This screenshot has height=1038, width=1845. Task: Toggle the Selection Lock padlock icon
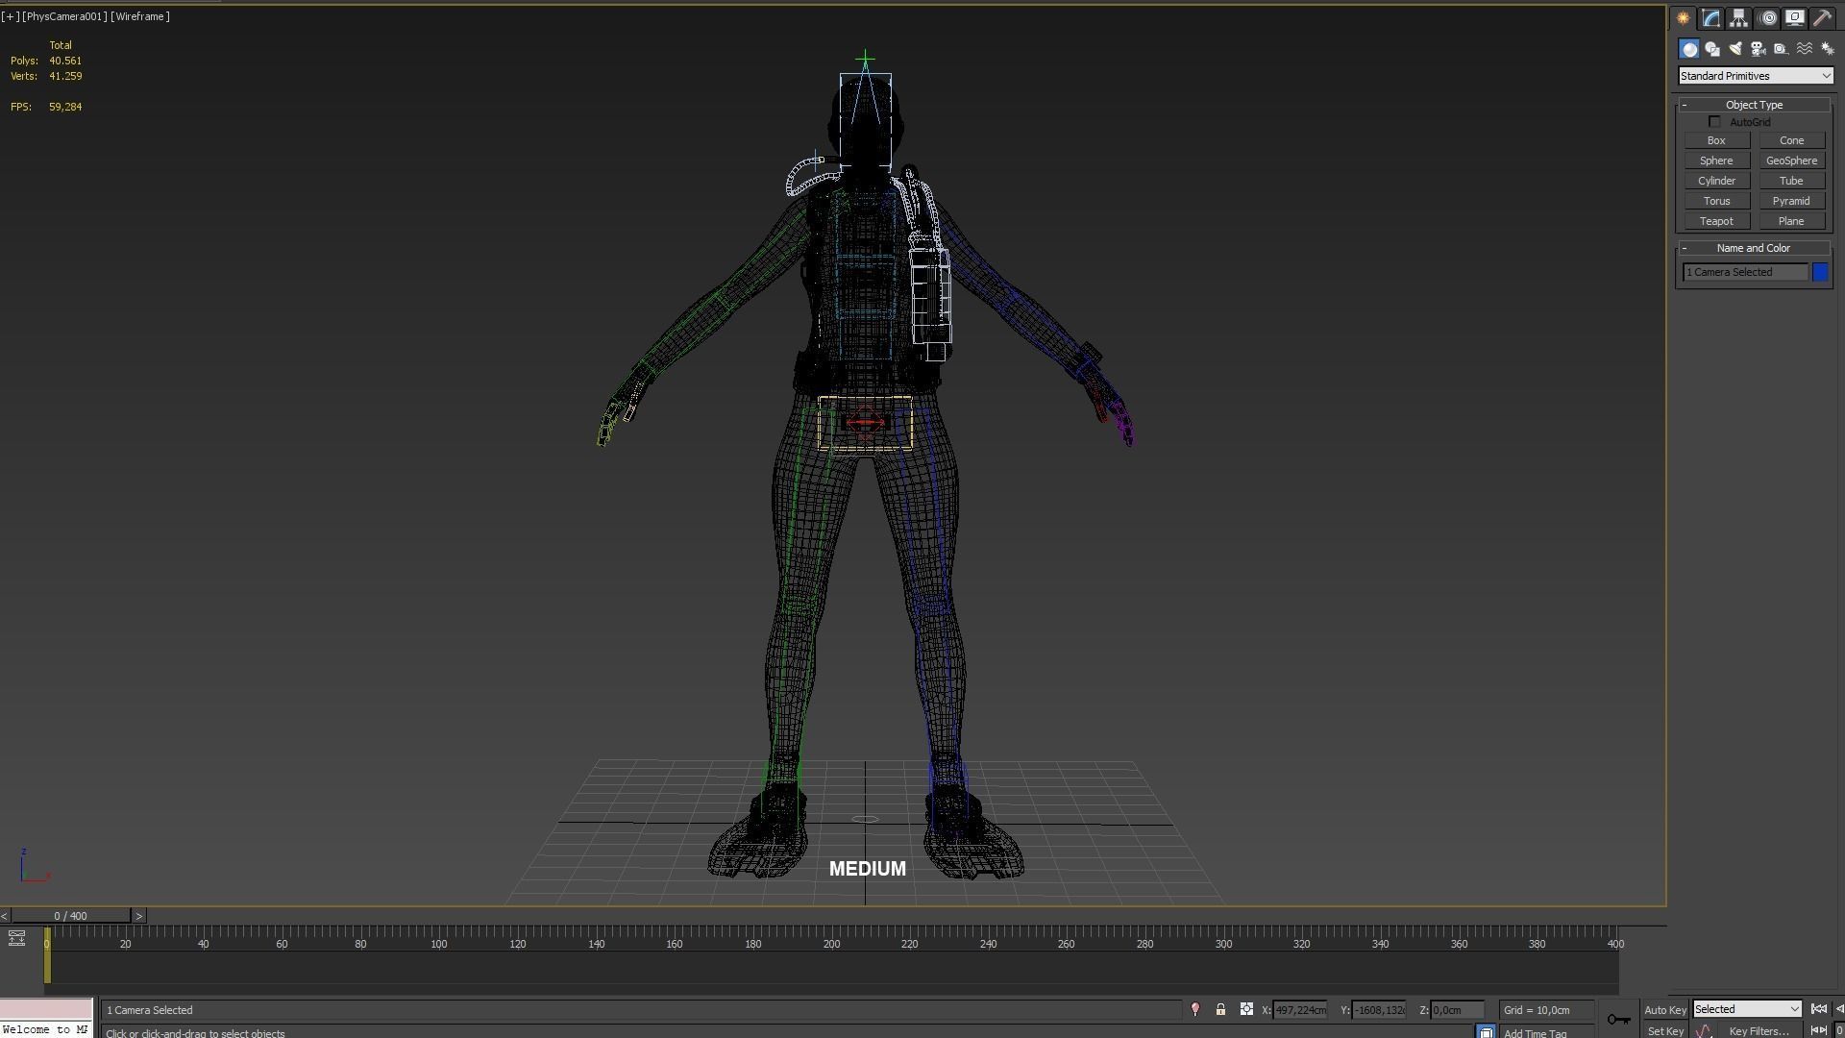click(x=1220, y=1009)
